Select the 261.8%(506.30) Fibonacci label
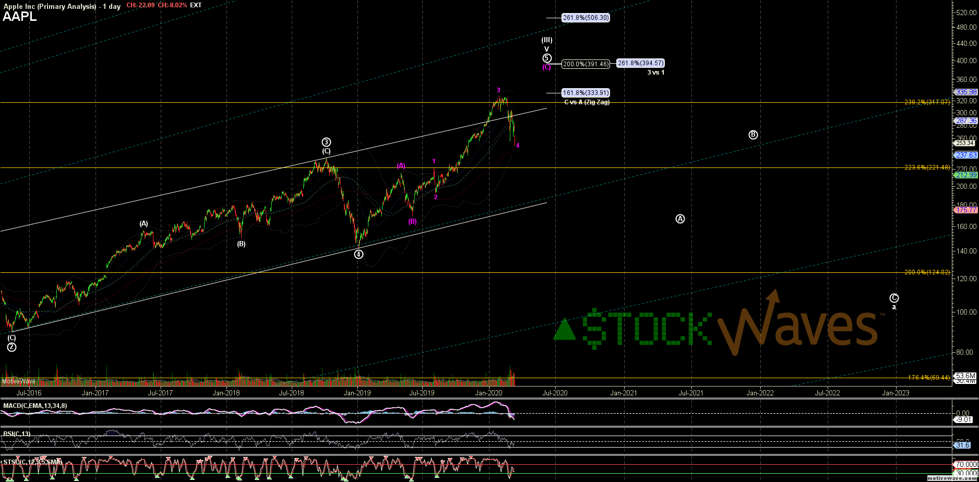The width and height of the screenshot is (979, 482). click(x=586, y=18)
